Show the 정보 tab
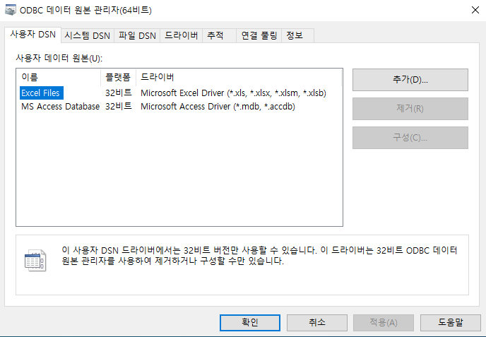 (295, 36)
